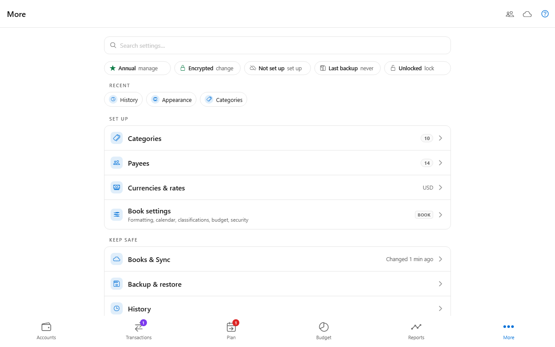Click the search magnifier icon
This screenshot has width=555, height=347.
(113, 45)
